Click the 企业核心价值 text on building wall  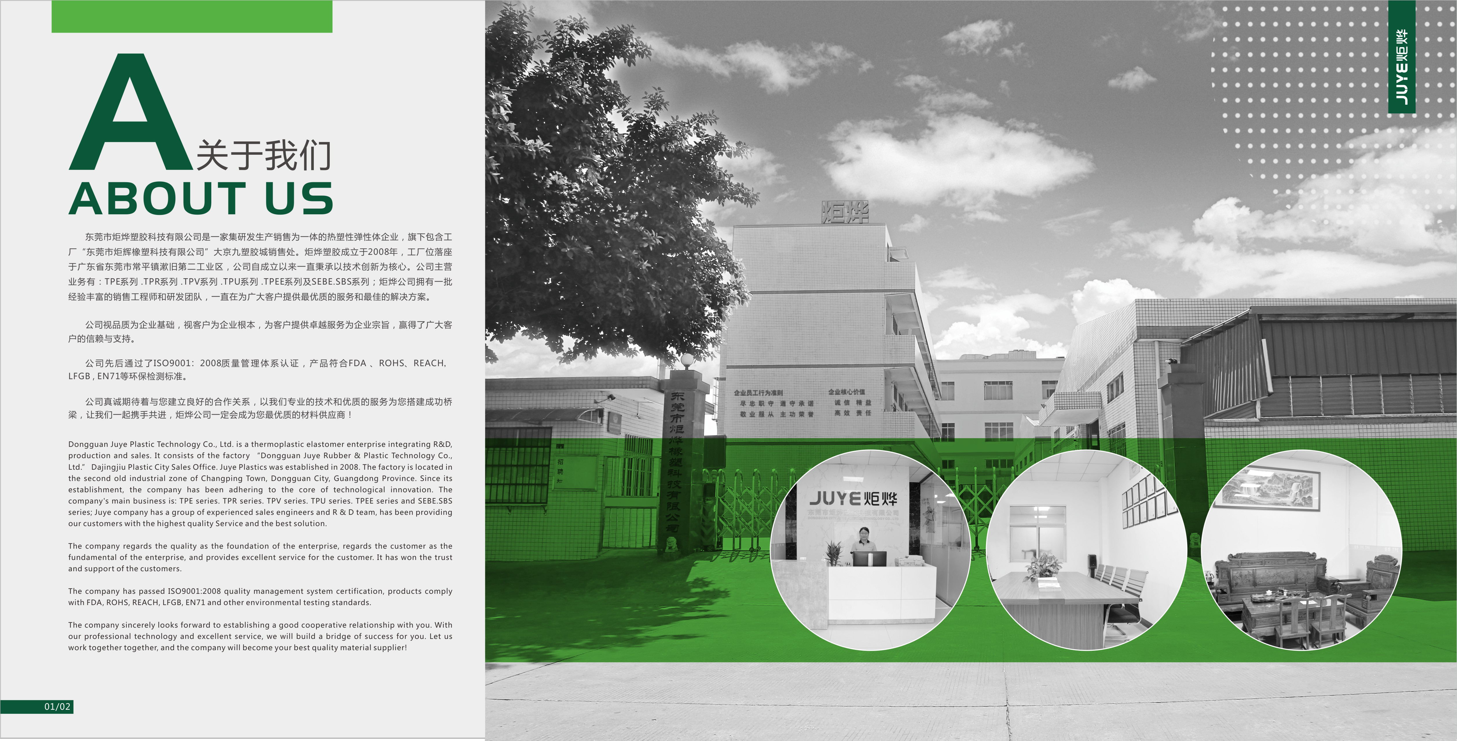[846, 392]
